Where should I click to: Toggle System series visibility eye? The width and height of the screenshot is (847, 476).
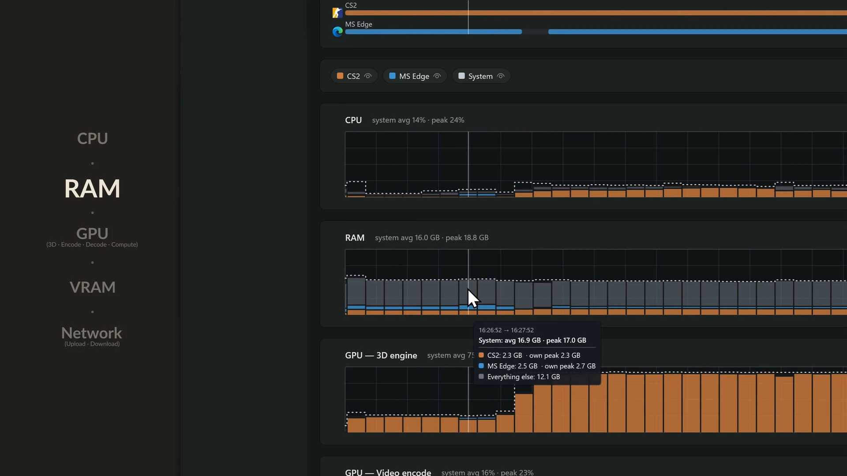[501, 76]
